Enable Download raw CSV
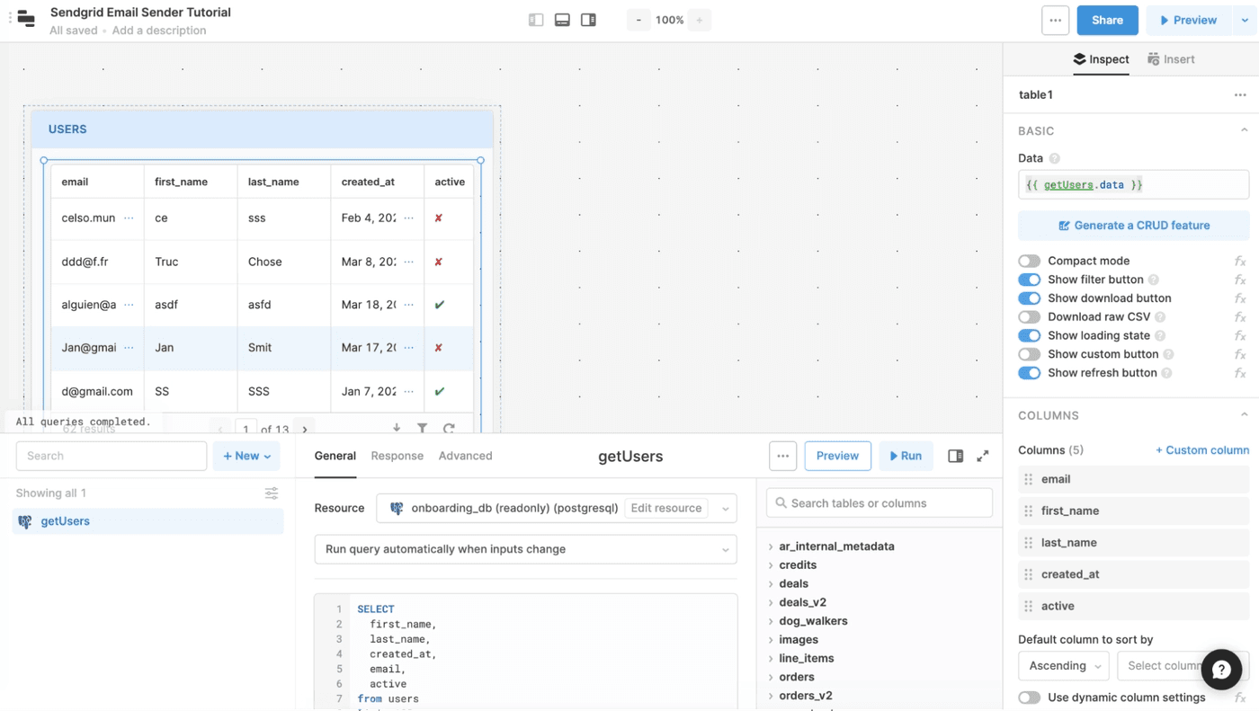 click(1029, 316)
